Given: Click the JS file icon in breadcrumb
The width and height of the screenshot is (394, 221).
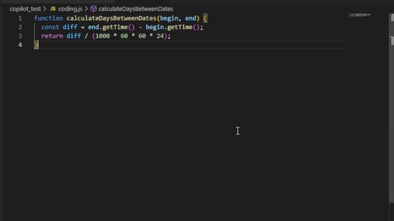Looking at the screenshot, I should click(53, 9).
